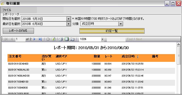The height and width of the screenshot is (95, 182).
Task: Click the vertical scrollbar thumb
Action: 179,55
